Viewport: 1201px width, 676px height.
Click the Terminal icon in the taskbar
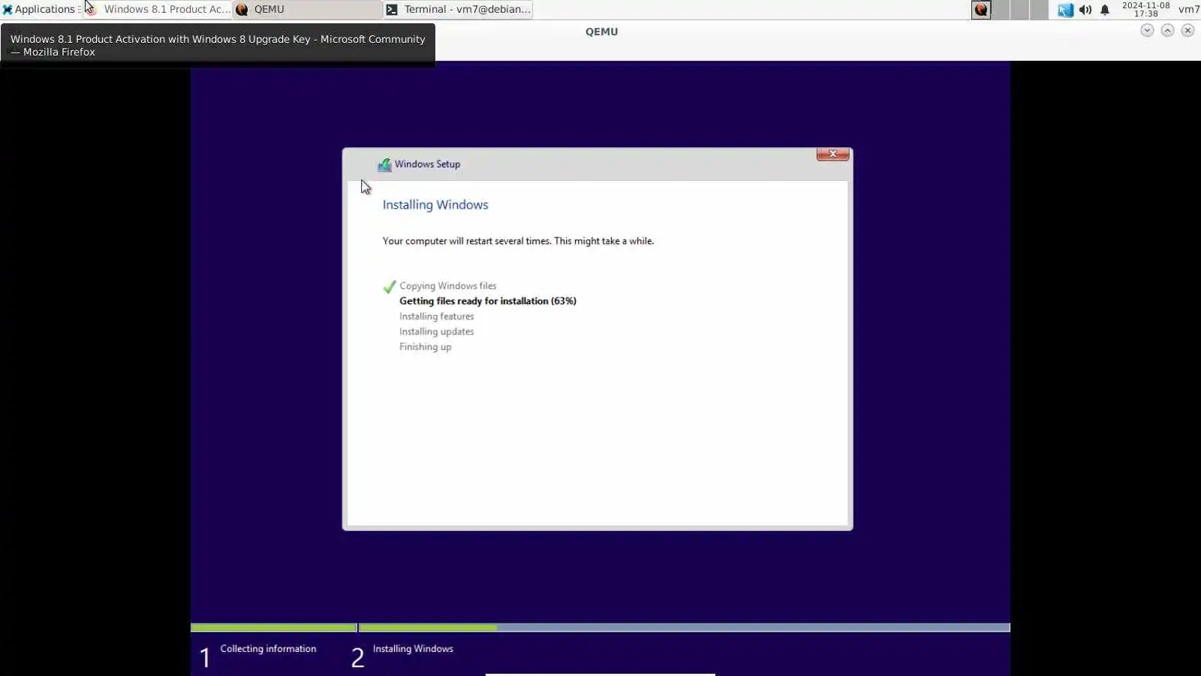click(x=392, y=10)
